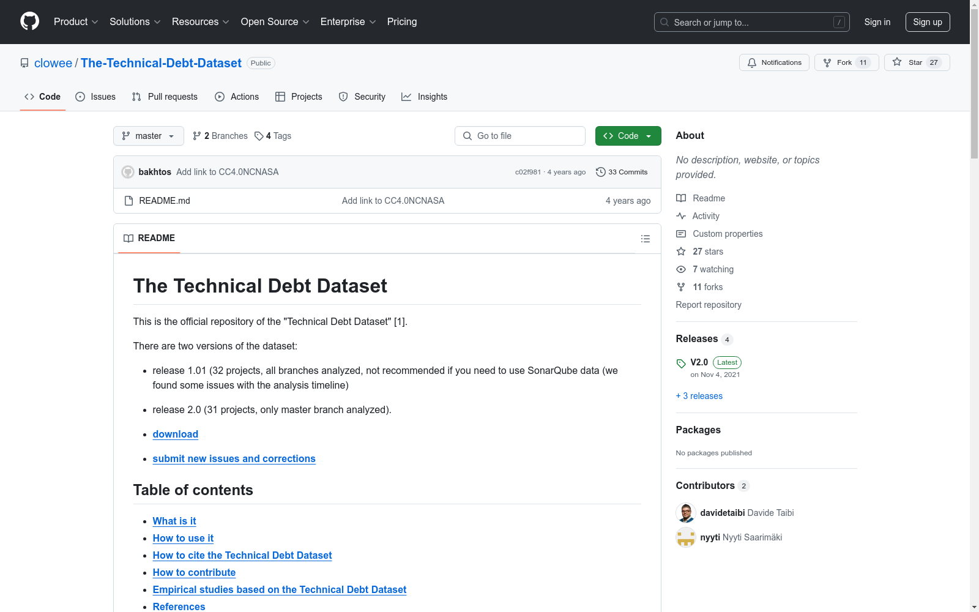Go to the Actions tab
979x612 pixels.
pyautogui.click(x=237, y=97)
